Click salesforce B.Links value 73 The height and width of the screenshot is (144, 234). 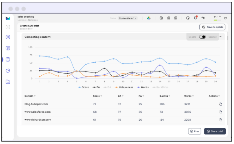pos(161,112)
